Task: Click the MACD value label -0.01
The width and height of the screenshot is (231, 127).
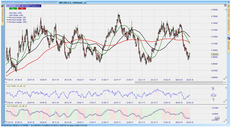Action: [x=217, y=117]
